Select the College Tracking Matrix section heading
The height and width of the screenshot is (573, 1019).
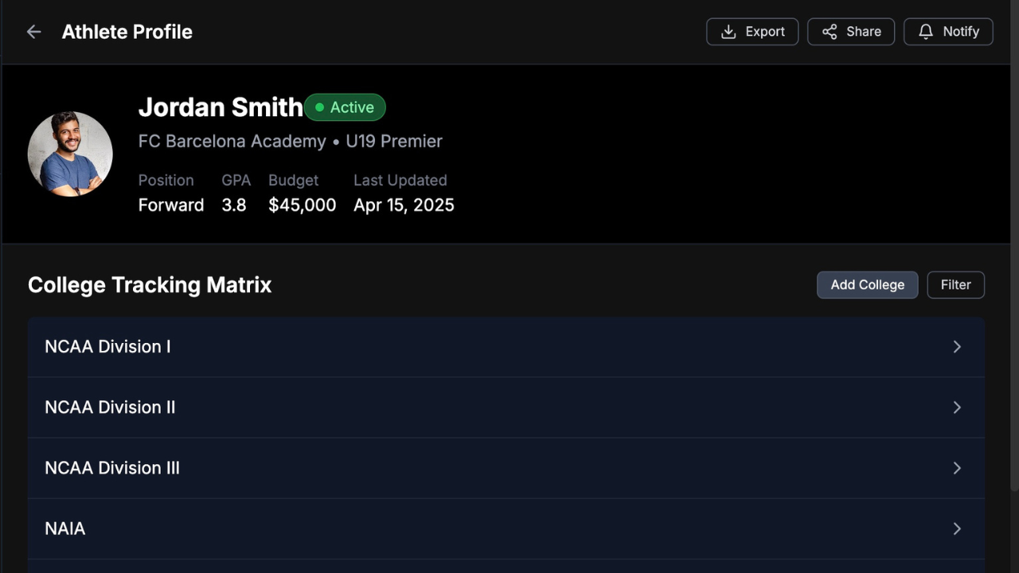coord(150,284)
